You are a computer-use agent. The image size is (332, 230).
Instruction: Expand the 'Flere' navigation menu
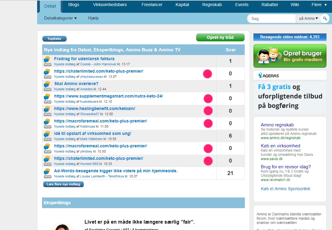tap(318, 5)
